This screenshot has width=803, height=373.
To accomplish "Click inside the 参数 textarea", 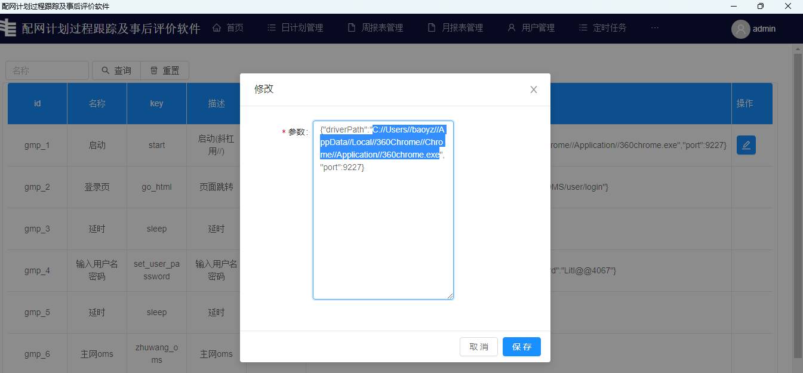I will 383,210.
